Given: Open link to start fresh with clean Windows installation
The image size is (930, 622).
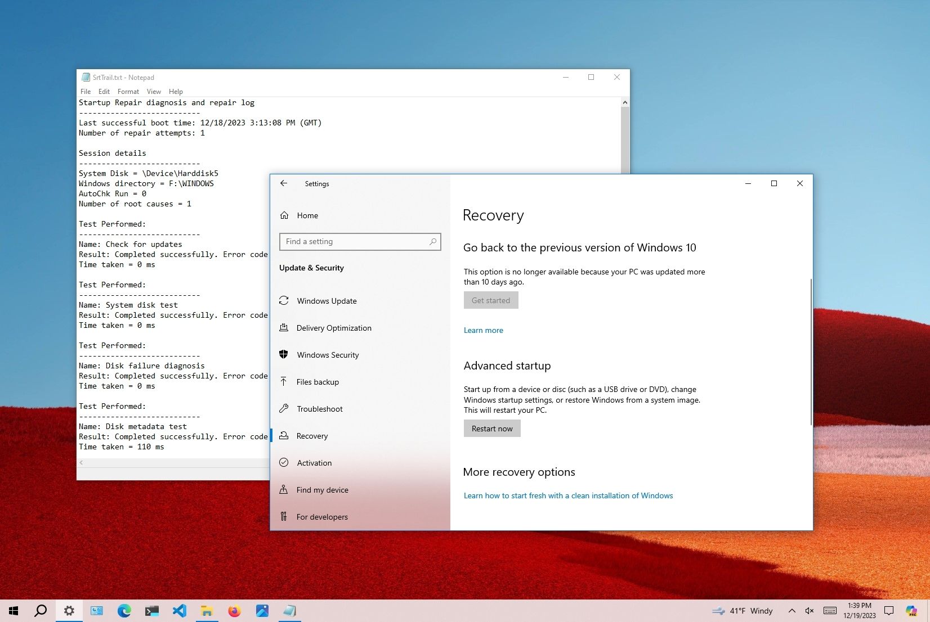Looking at the screenshot, I should (568, 495).
